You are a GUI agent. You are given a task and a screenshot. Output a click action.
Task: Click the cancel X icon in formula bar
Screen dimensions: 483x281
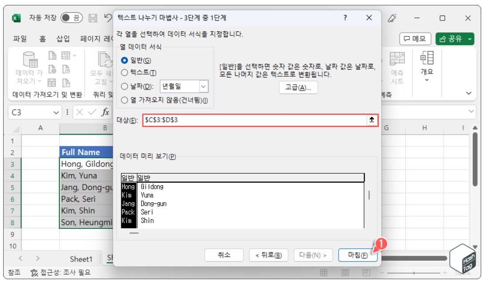coord(79,112)
